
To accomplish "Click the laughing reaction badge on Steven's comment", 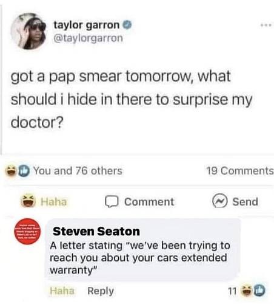I will [247, 291].
